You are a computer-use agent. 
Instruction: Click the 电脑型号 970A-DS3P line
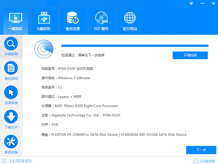tap(67, 69)
